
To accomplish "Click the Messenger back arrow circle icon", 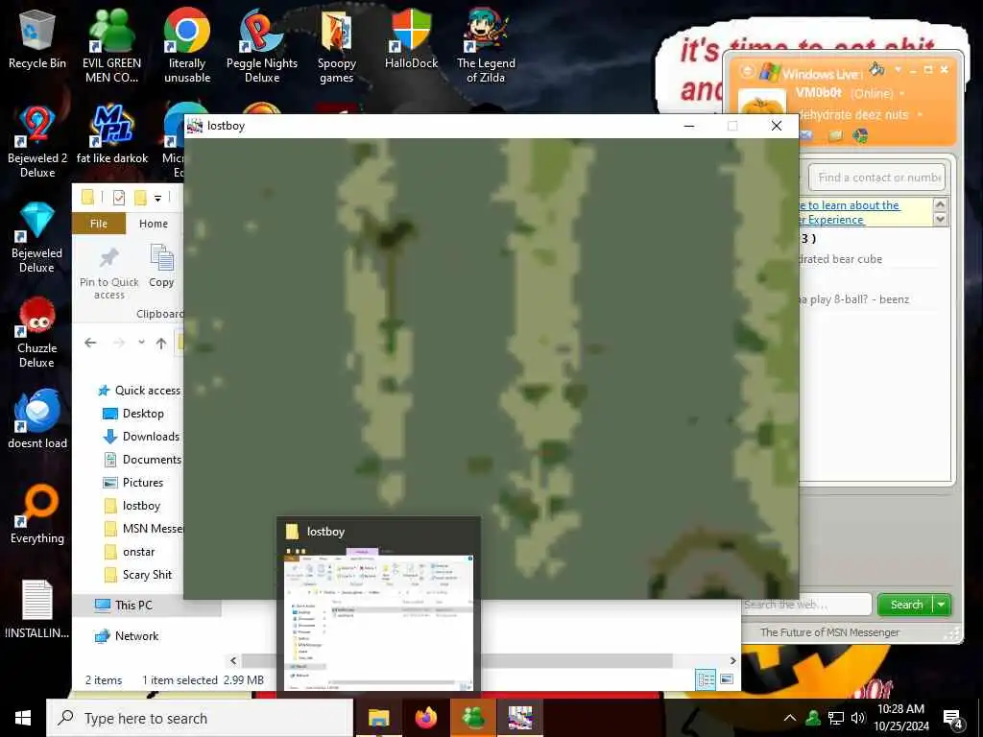I will pyautogui.click(x=747, y=71).
